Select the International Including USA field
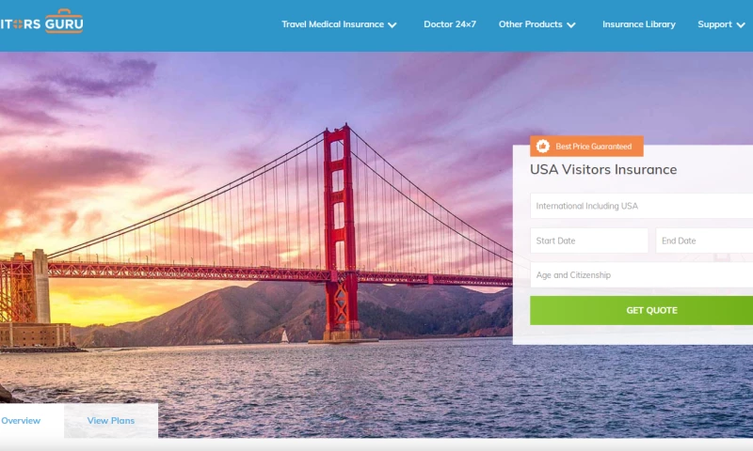Viewport: 753px width, 451px height. 642,206
